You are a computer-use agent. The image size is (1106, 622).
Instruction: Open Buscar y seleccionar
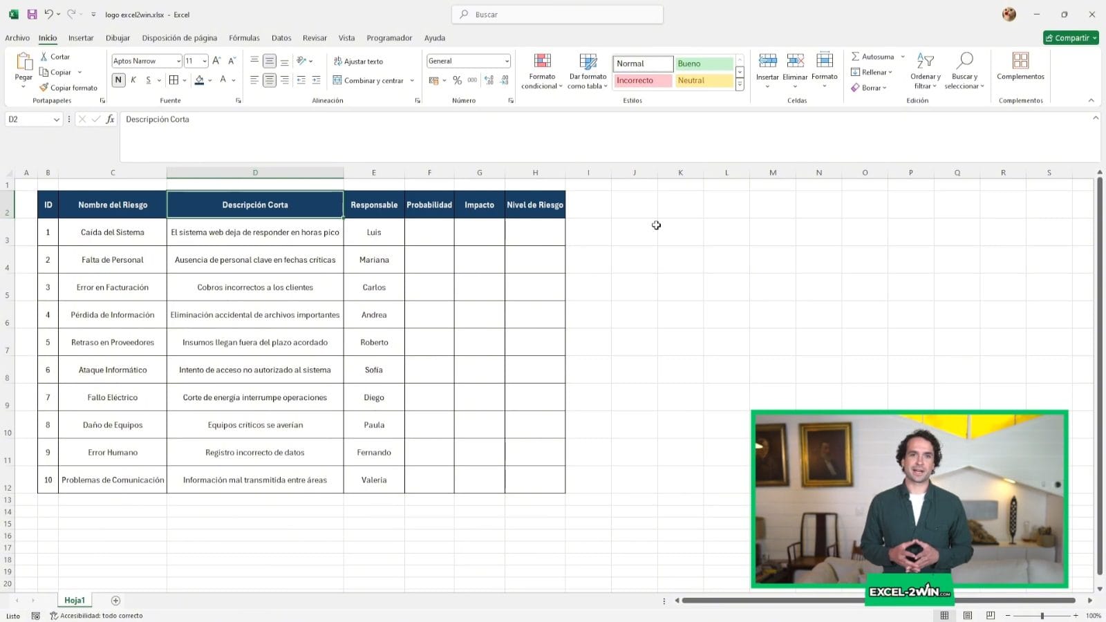pos(964,70)
